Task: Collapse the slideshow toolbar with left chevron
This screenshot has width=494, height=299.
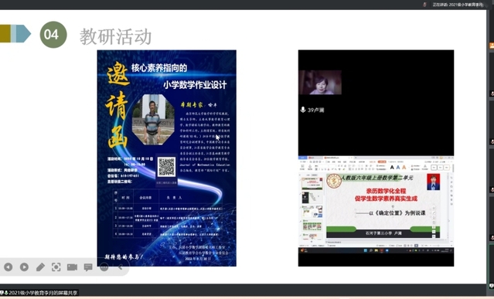Action: 120,267
